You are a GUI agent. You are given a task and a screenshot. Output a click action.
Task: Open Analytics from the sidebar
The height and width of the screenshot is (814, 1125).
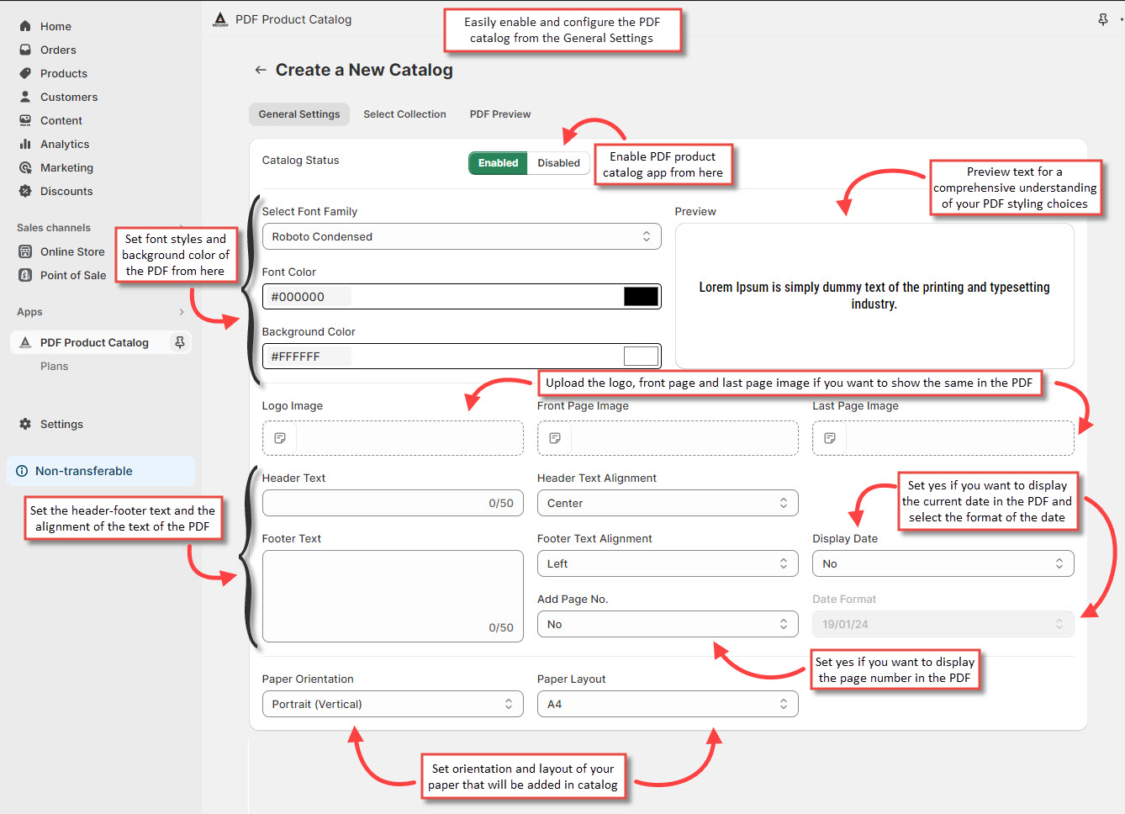(63, 144)
